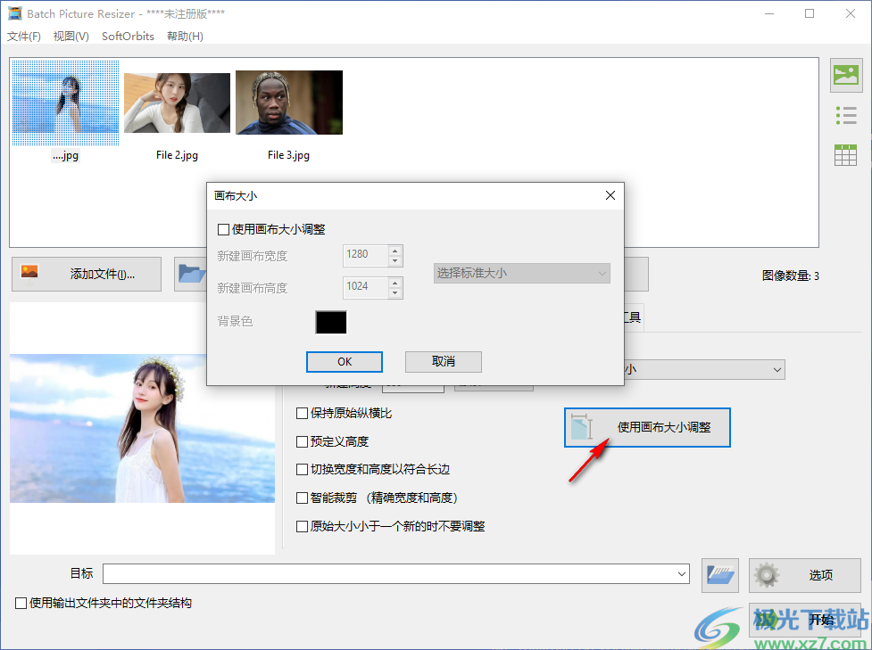Image resolution: width=872 pixels, height=650 pixels.
Task: Switch to list view using the sidebar icon
Action: coord(845,115)
